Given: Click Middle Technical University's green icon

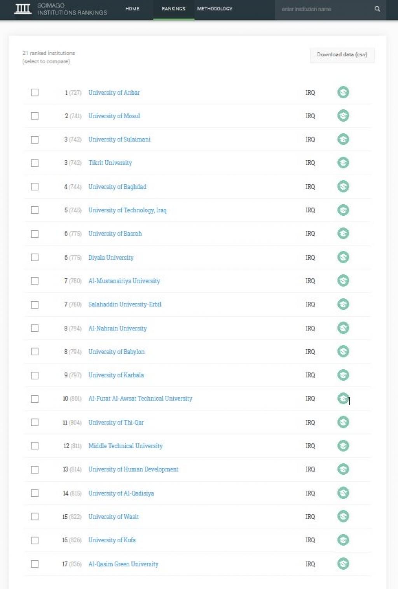Looking at the screenshot, I should pos(343,446).
